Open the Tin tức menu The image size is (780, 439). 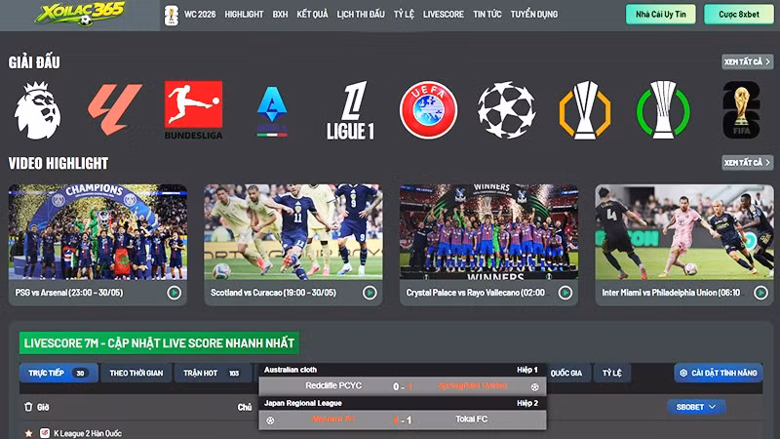(487, 15)
